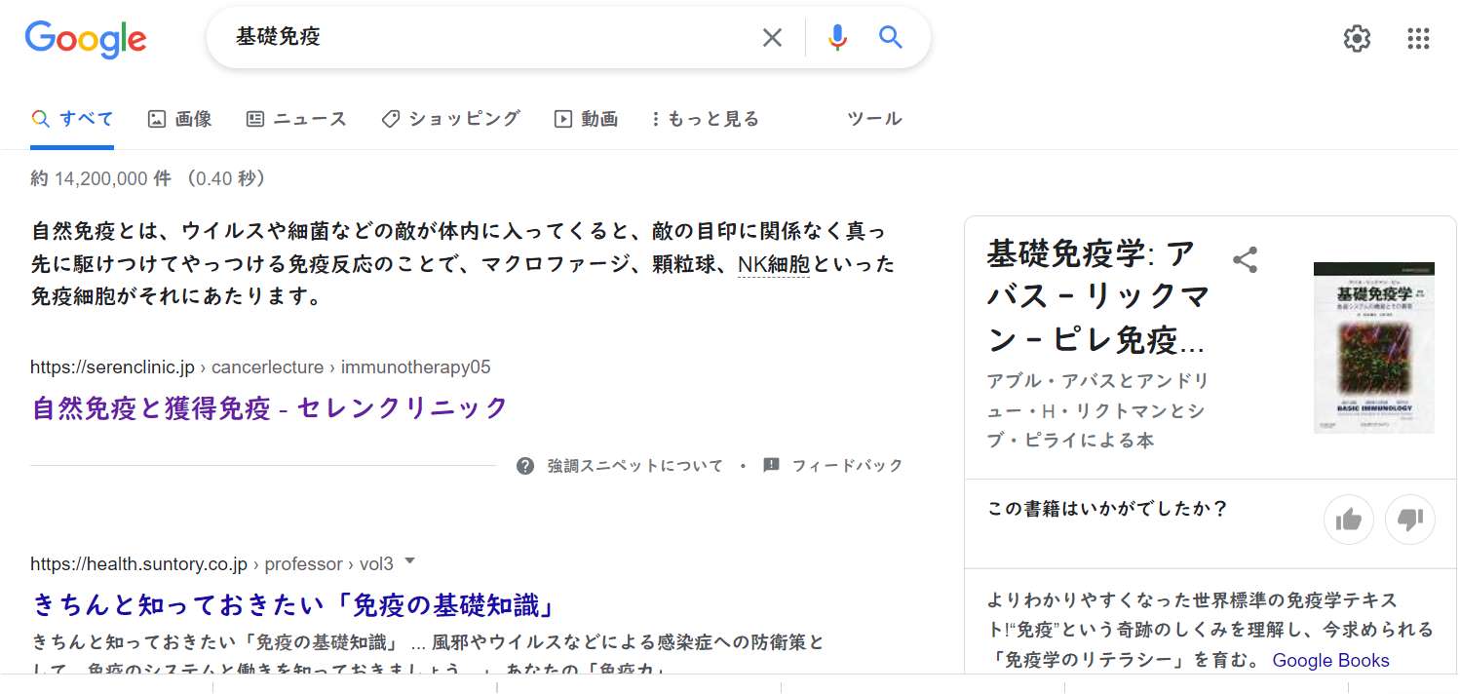Click the question mark beside 強調スニペットについて

pos(525,466)
